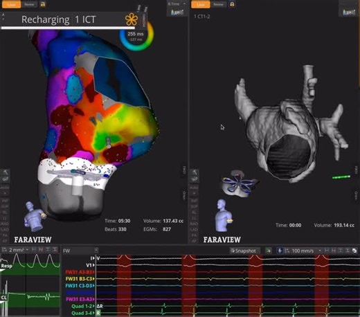Toggle the lock icon beside left Review tab
The width and height of the screenshot is (360, 317).
(x=43, y=4)
